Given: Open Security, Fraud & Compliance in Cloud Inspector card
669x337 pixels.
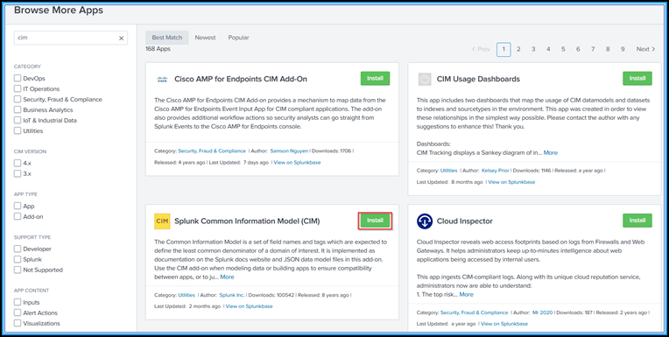Looking at the screenshot, I should [474, 312].
